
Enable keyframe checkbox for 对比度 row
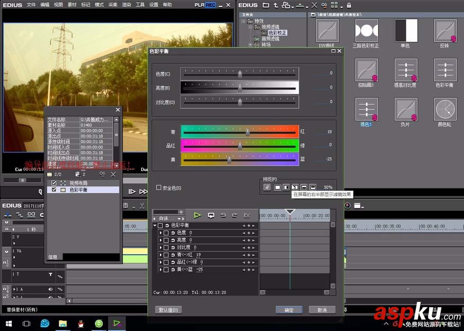(x=166, y=247)
